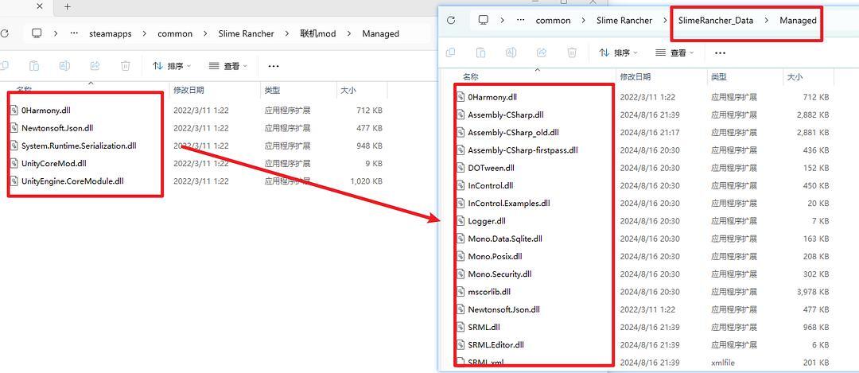Screen dimensions: 859x373
Task: Click file icon of DOTween.dll
Action: coord(461,168)
